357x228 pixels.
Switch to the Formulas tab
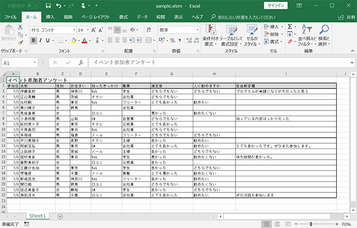[x=123, y=17]
